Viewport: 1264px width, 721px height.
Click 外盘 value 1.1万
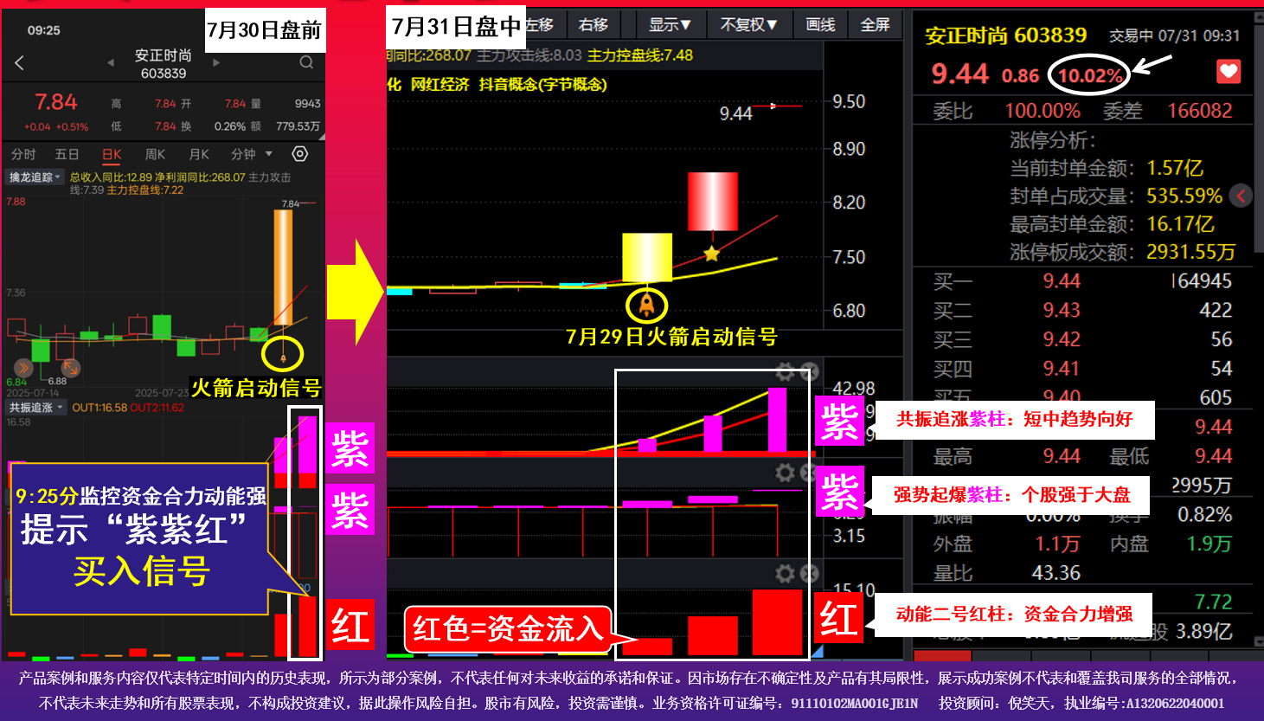1056,544
